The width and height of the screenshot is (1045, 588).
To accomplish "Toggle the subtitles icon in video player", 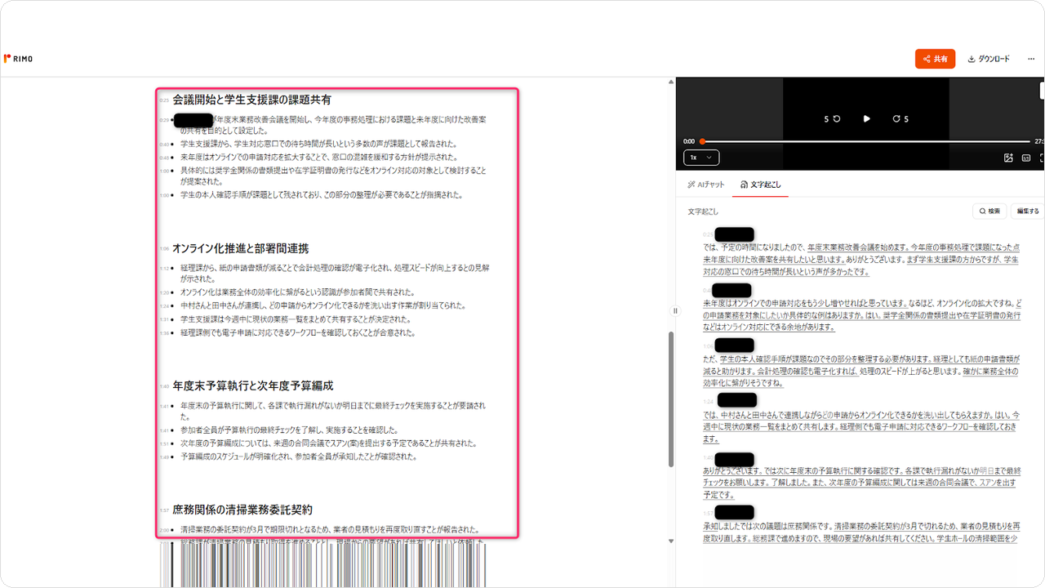I will pos(1026,158).
